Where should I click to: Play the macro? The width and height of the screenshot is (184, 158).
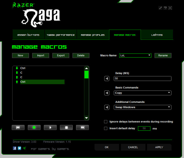point(50,127)
